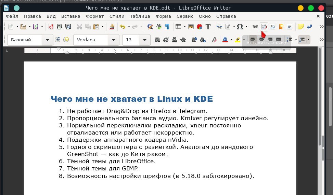The height and width of the screenshot is (195, 333).
Task: Open the Вставка menu
Action: [x=71, y=16]
